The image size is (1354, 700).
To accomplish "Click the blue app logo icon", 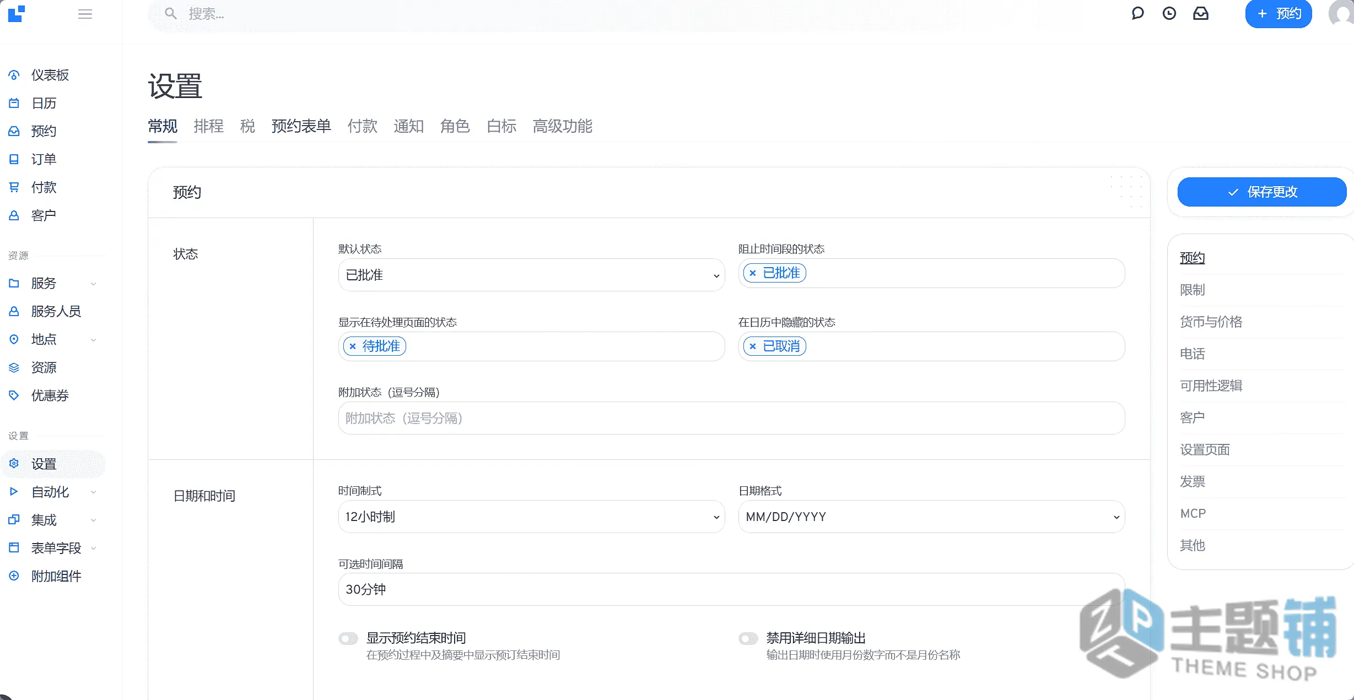I will (17, 14).
